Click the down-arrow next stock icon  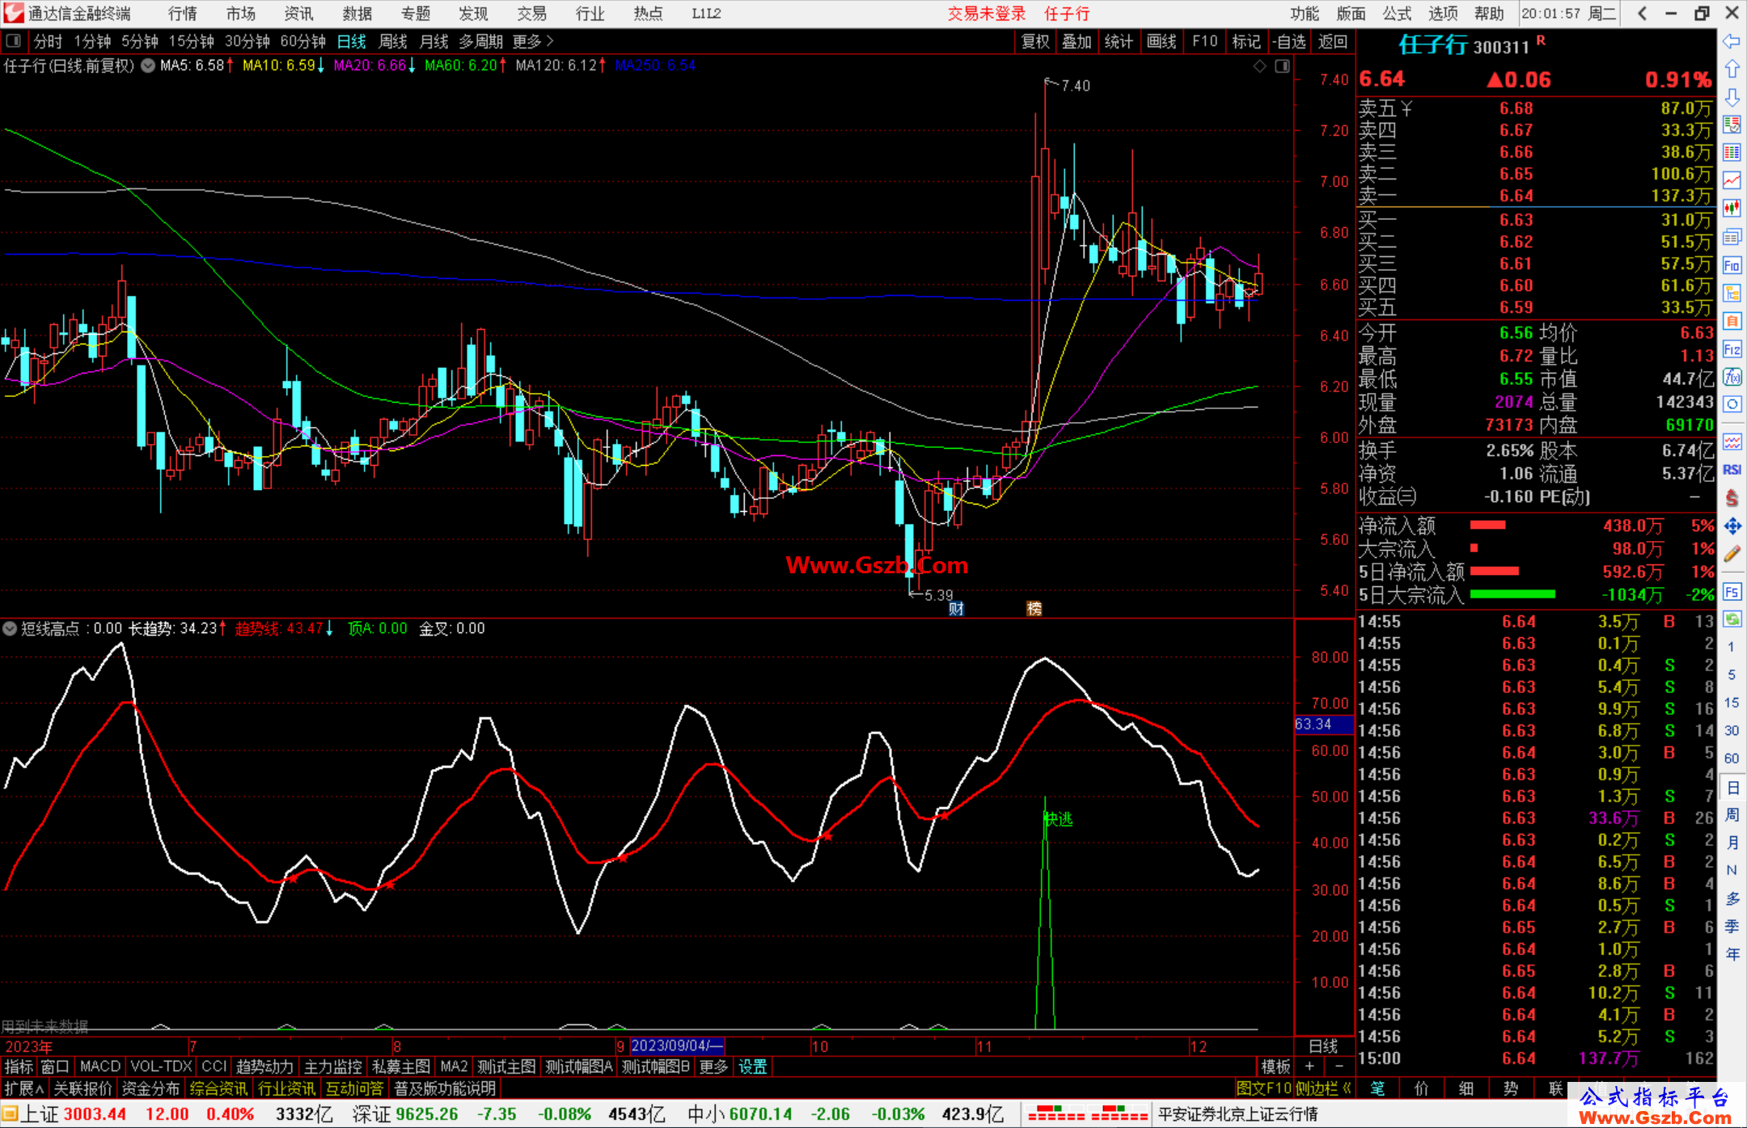click(x=1732, y=98)
